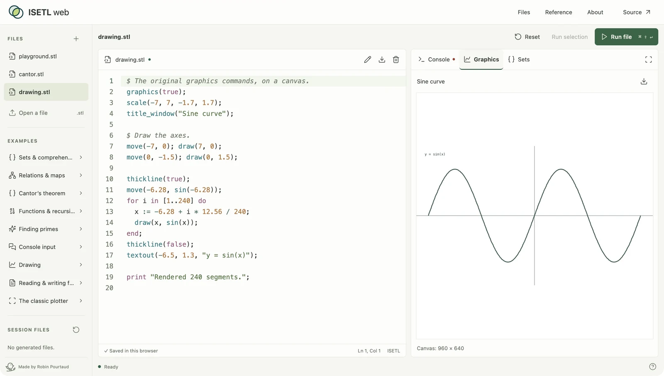Expand the Cantor's theorem example
664x376 pixels.
46,193
